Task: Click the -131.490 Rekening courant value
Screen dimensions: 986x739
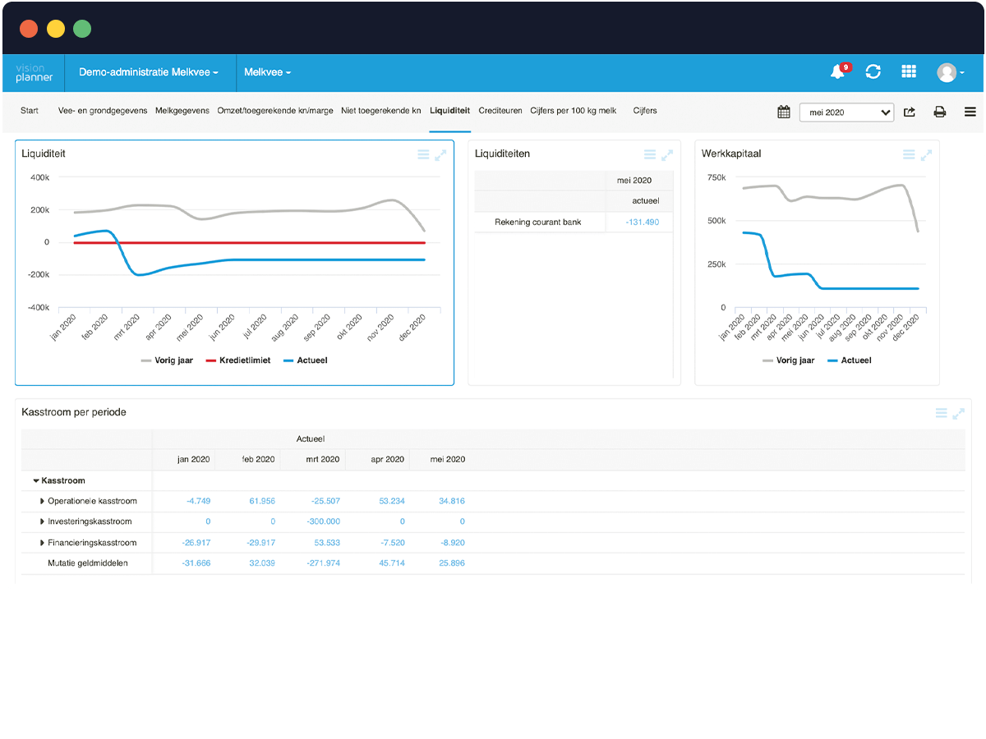Action: [642, 222]
